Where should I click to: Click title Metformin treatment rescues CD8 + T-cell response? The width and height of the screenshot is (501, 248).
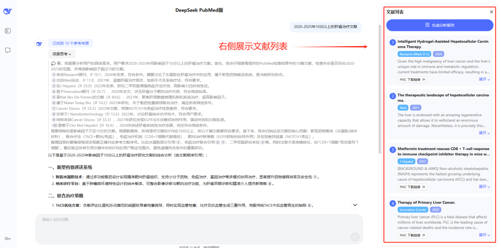coord(443,151)
